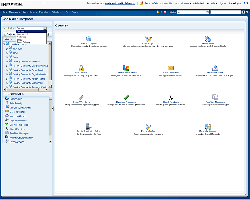Open the Import and Export icon

click(215, 68)
